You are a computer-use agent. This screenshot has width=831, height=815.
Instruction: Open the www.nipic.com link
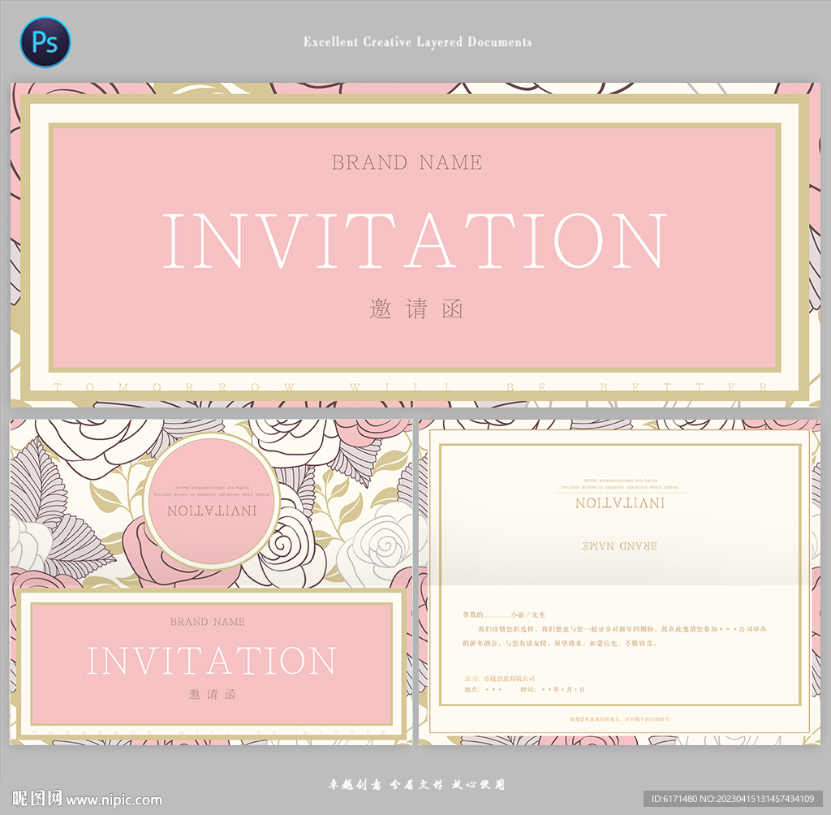pos(114,800)
